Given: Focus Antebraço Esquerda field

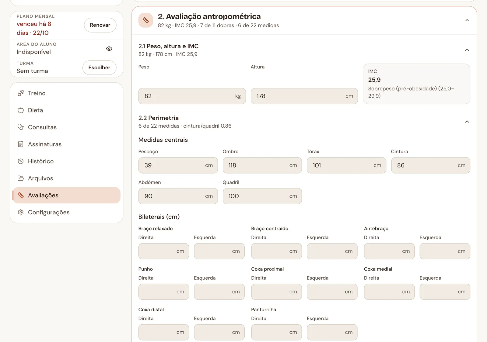Looking at the screenshot, I should (x=445, y=251).
